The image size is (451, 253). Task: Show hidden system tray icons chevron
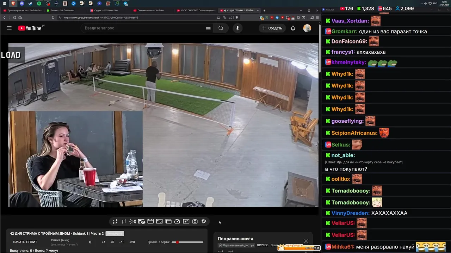(x=421, y=4)
